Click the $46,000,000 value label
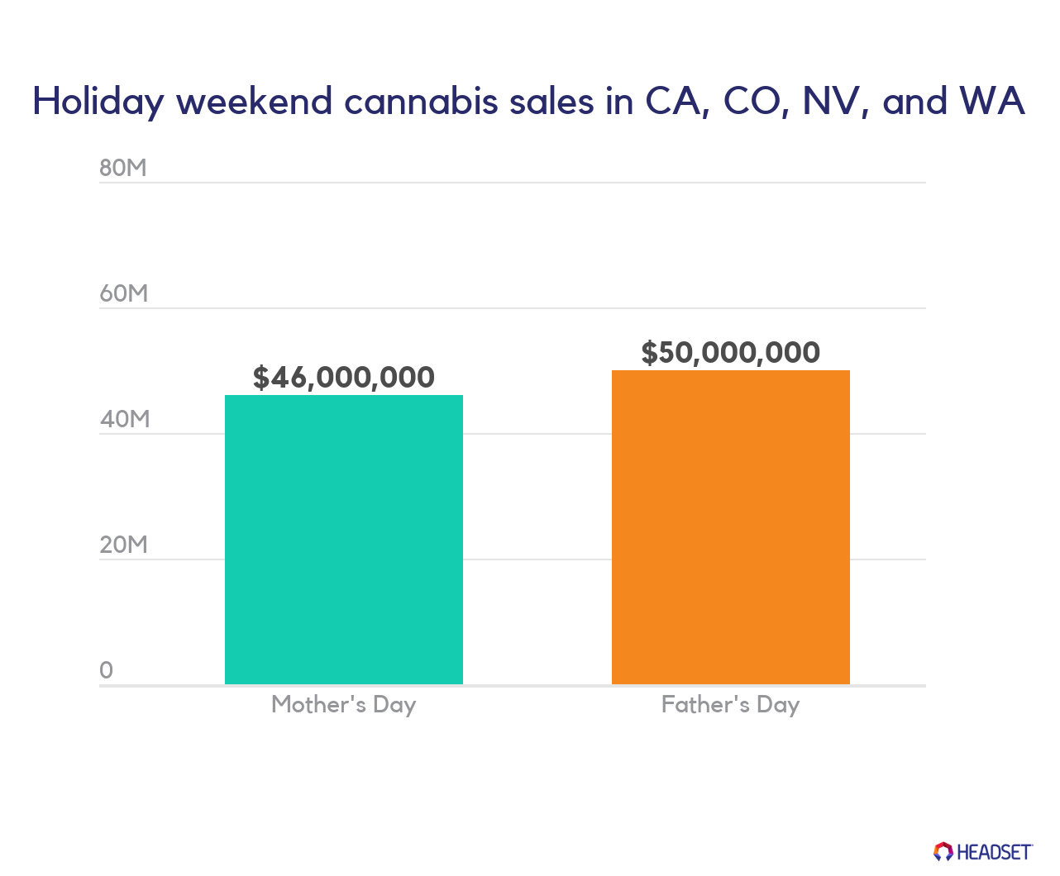Image resolution: width=1060 pixels, height=876 pixels. click(x=344, y=377)
